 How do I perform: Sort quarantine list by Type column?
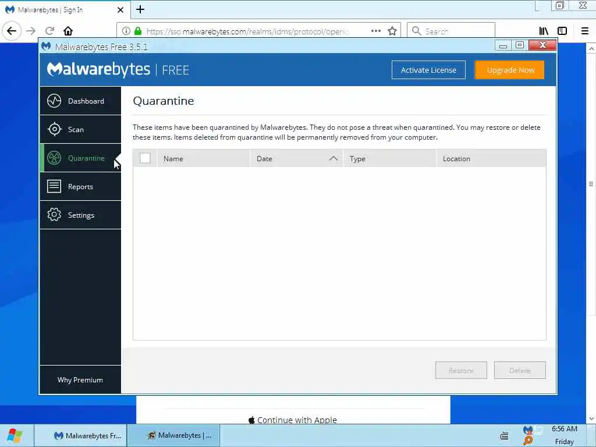(390, 158)
